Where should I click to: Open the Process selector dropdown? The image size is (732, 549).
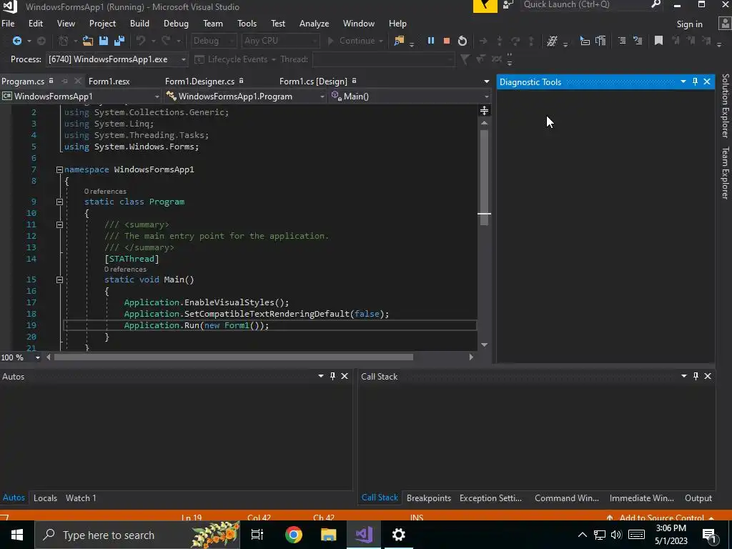click(117, 59)
